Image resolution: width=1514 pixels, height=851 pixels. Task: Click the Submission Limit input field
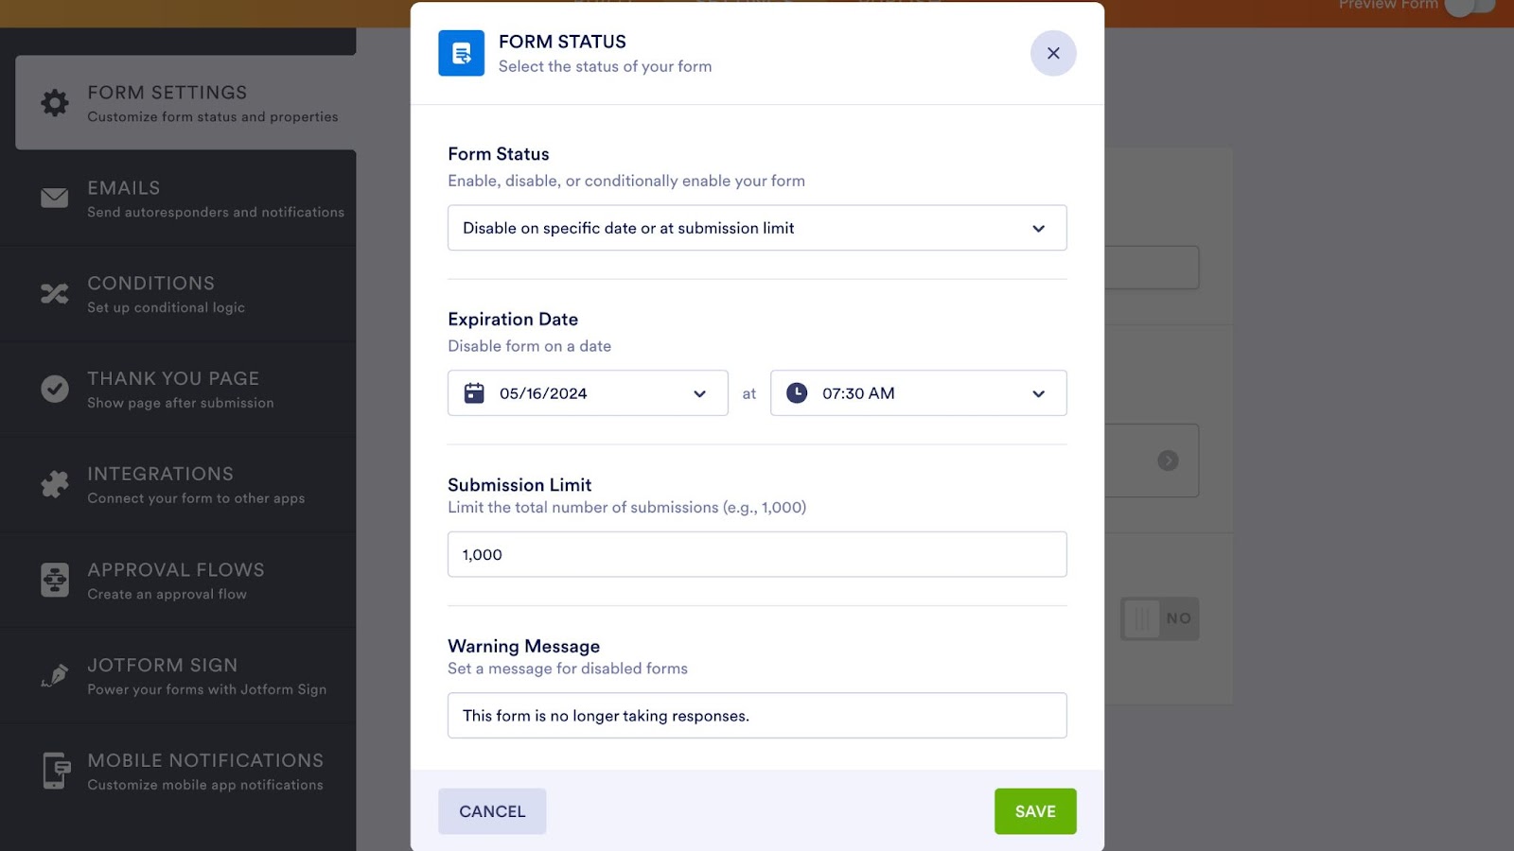(757, 555)
